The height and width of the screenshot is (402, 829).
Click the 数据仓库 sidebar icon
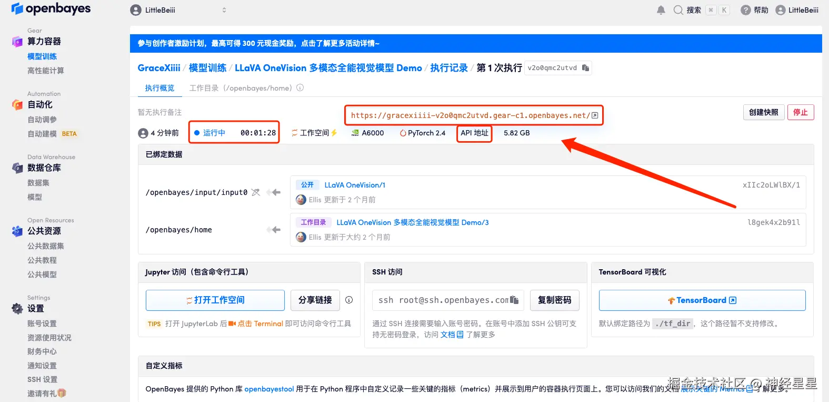[17, 168]
